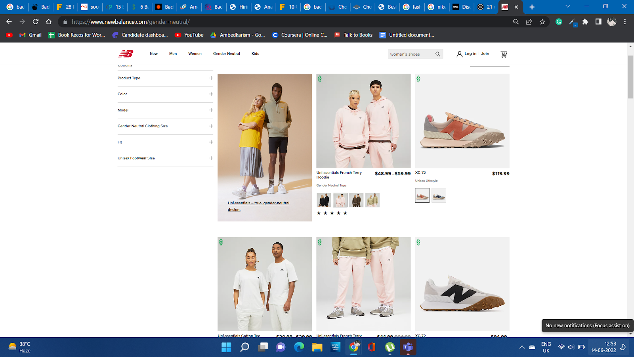The height and width of the screenshot is (357, 634).
Task: Open the Ambedkarism bookmark
Action: pos(238,35)
